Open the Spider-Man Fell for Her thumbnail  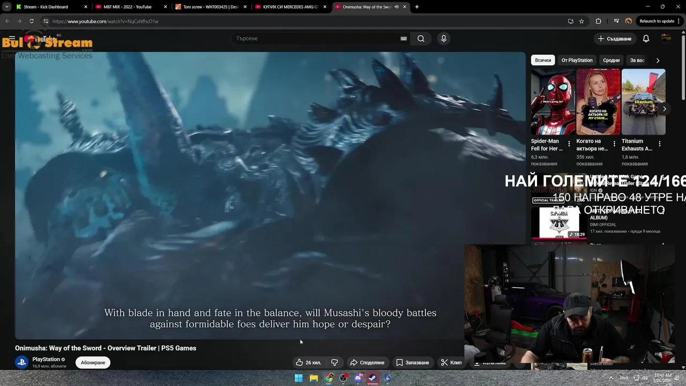[x=553, y=102]
